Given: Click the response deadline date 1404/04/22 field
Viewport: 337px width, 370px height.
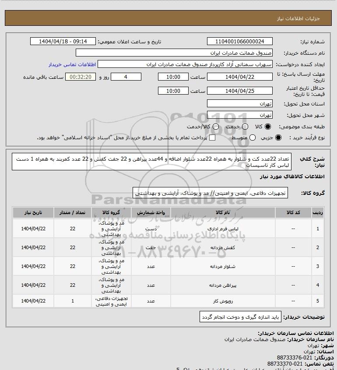Looking at the screenshot, I should (x=239, y=77).
